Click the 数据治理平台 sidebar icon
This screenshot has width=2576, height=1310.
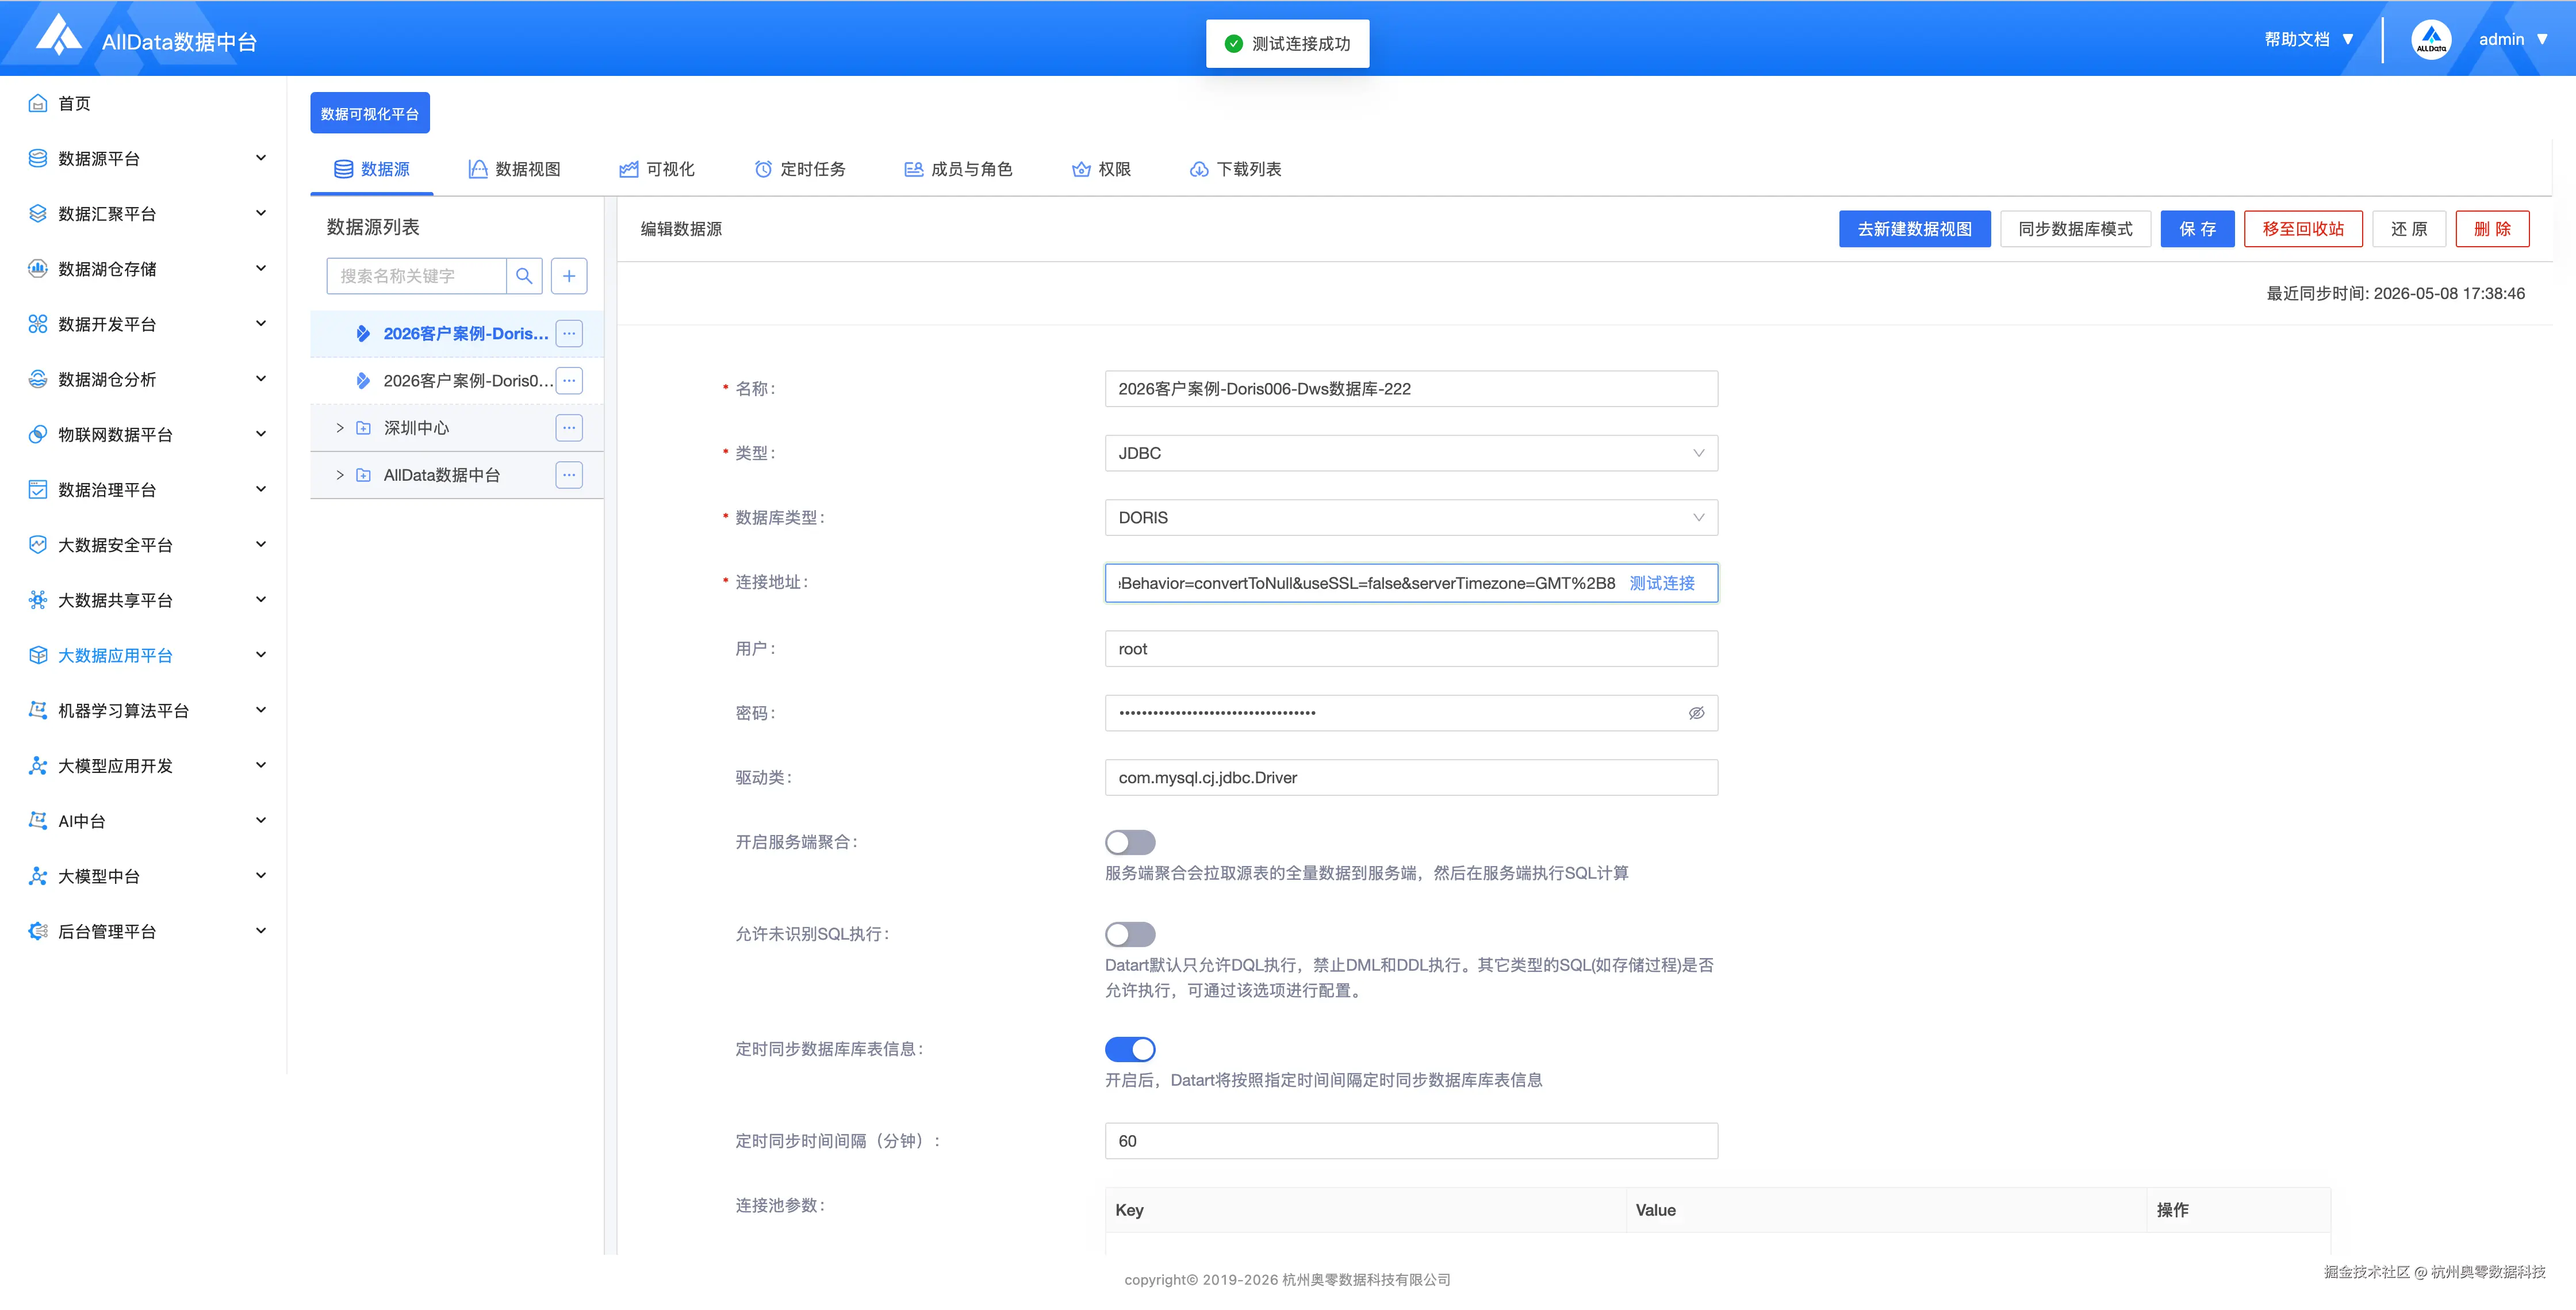(x=38, y=489)
